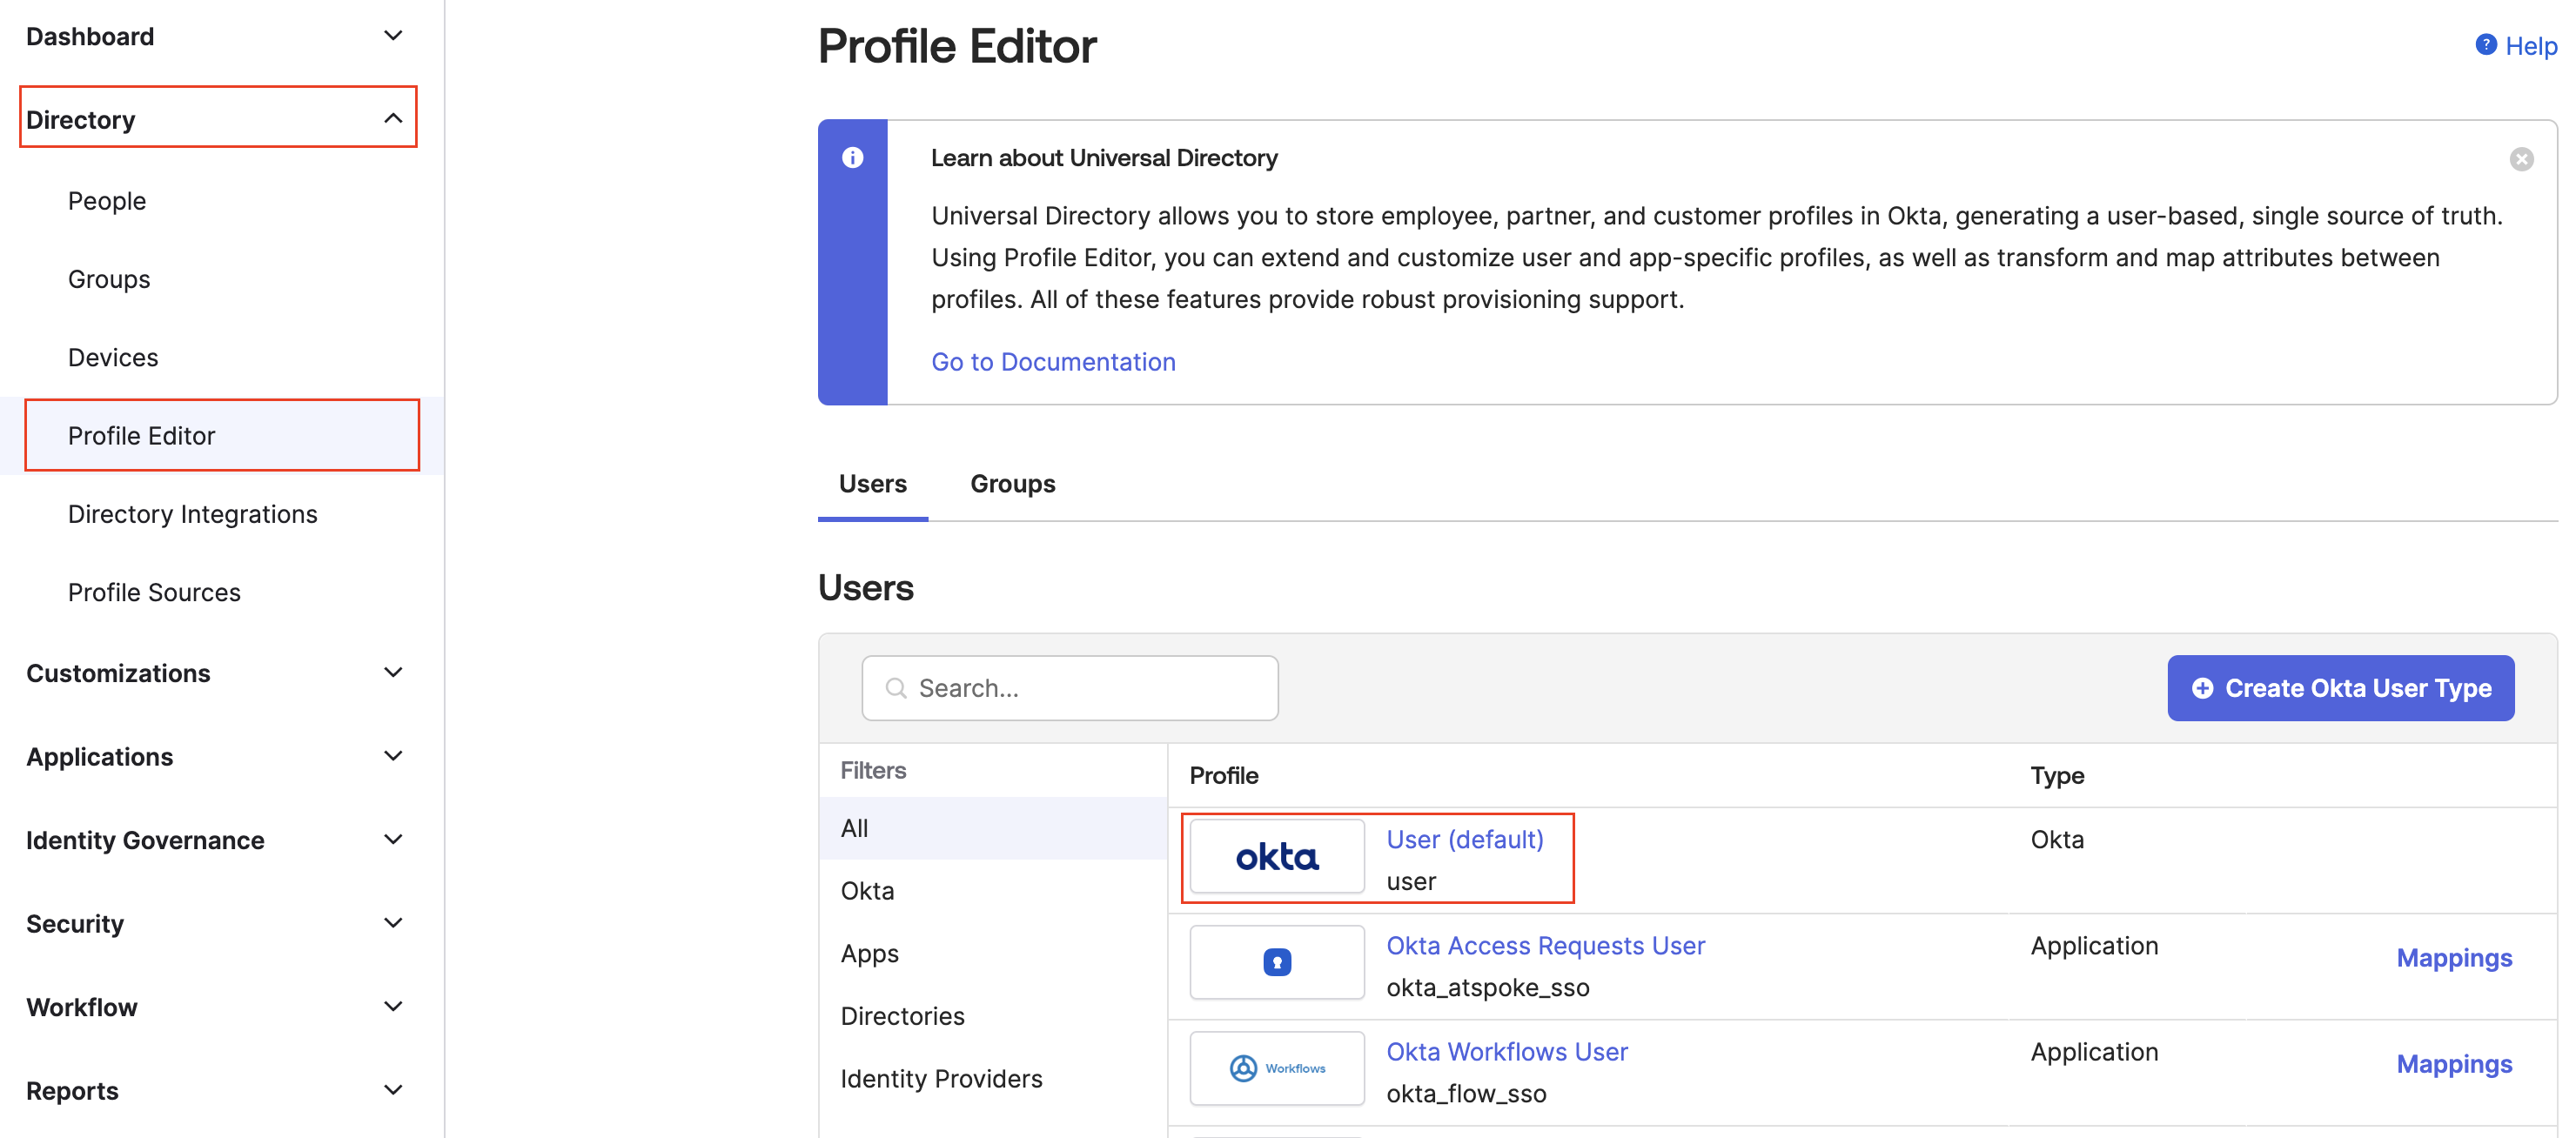Viewport: 2576px width, 1138px height.
Task: Expand the Dashboard menu chevron
Action: [x=393, y=36]
